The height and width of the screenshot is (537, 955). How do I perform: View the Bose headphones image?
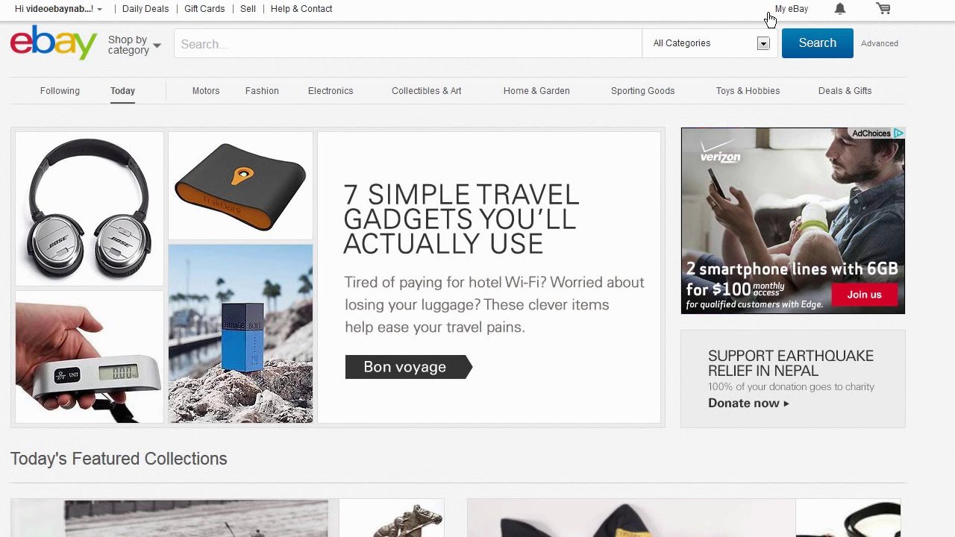point(90,209)
